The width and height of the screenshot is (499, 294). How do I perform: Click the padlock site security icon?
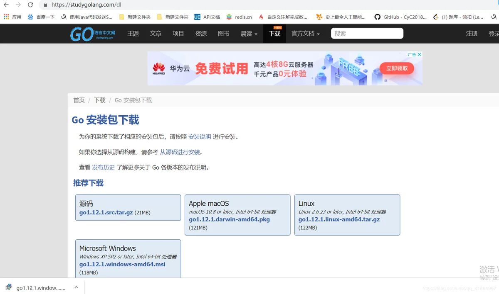(45, 5)
